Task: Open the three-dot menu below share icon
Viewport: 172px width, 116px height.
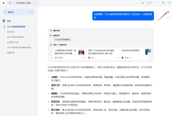Action: 168,18
